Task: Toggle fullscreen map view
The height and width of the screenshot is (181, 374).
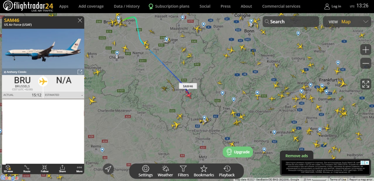Action: pos(366,84)
